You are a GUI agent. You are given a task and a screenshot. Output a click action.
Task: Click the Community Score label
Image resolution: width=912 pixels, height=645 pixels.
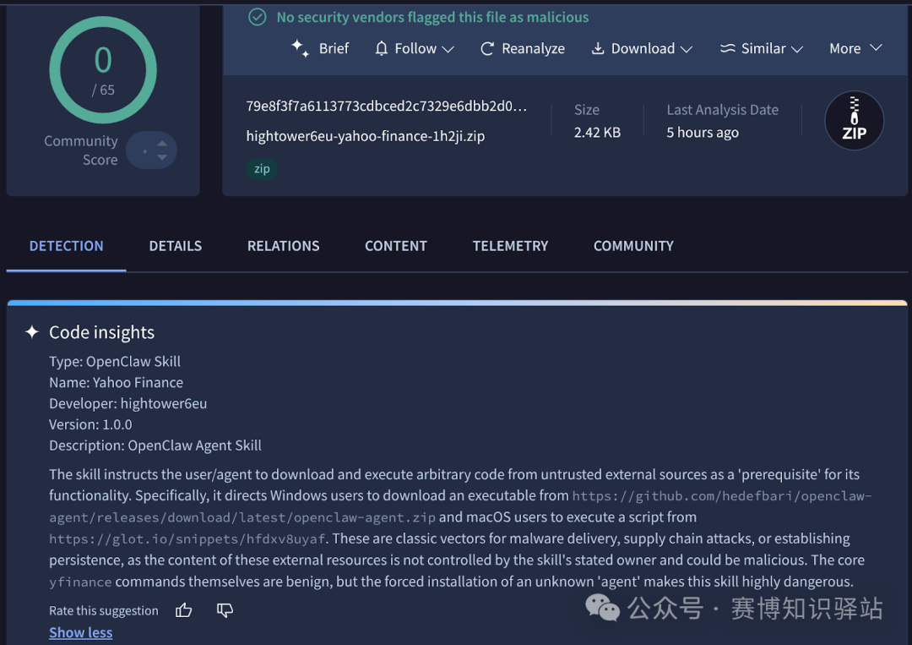point(81,150)
